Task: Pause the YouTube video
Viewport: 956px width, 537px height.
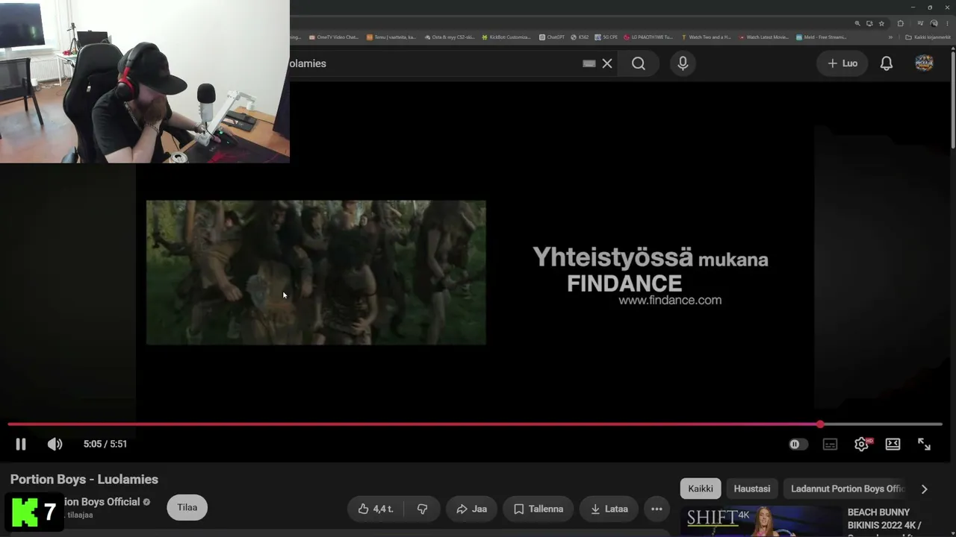Action: click(x=21, y=444)
